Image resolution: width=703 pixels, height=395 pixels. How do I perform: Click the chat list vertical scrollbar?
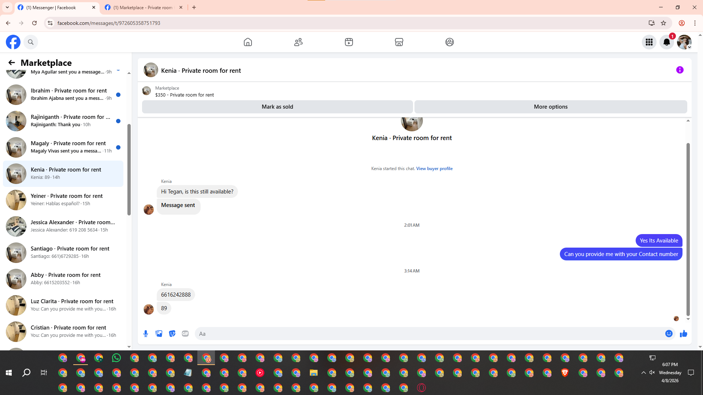129,170
